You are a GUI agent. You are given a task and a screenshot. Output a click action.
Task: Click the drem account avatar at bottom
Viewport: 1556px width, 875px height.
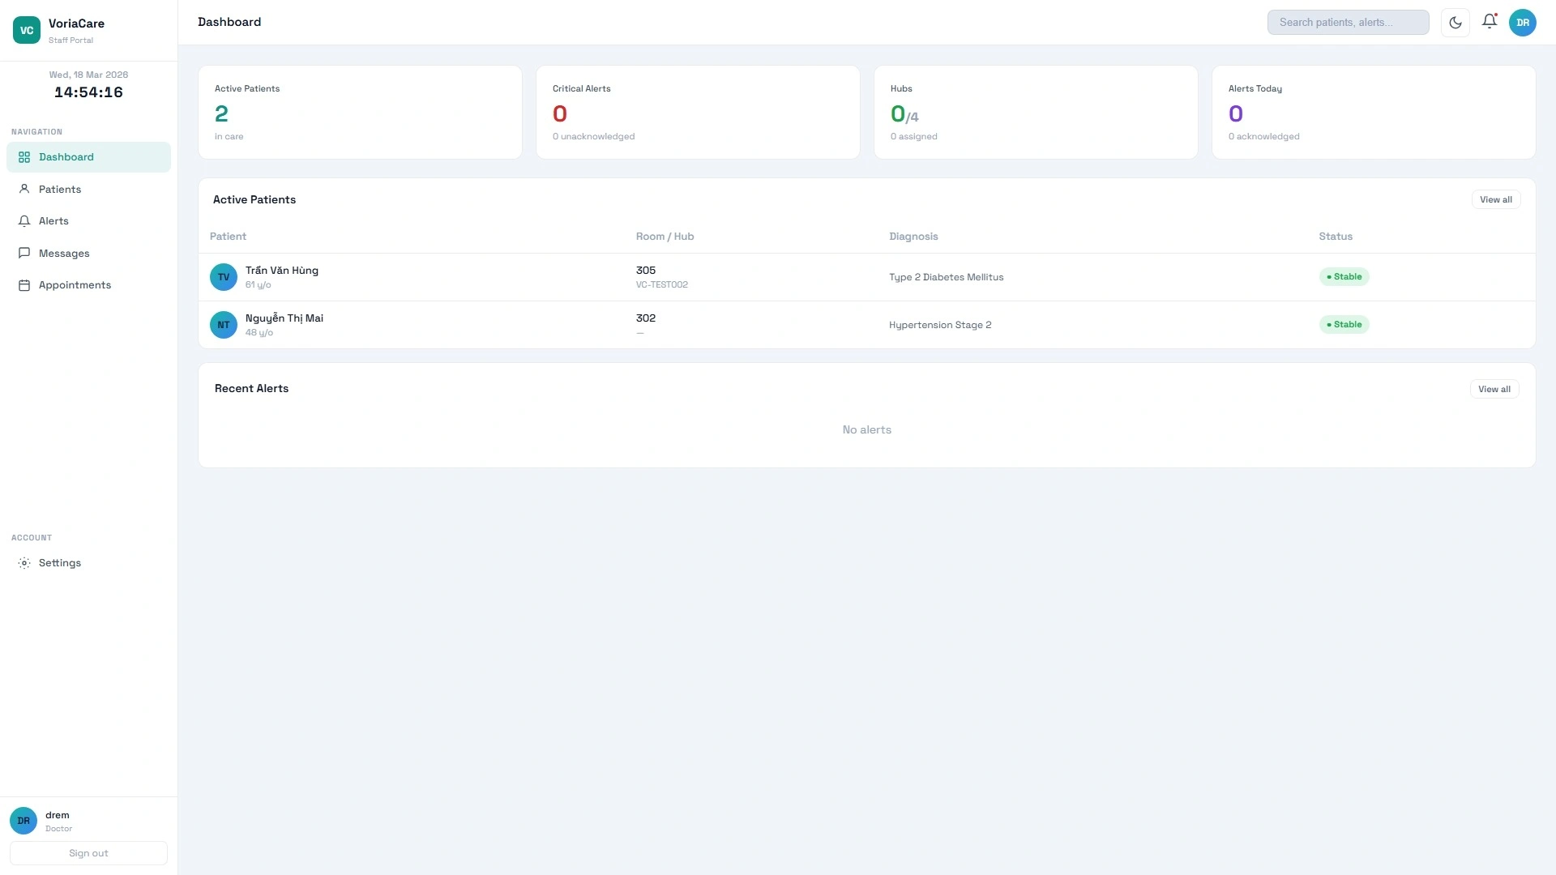point(23,821)
